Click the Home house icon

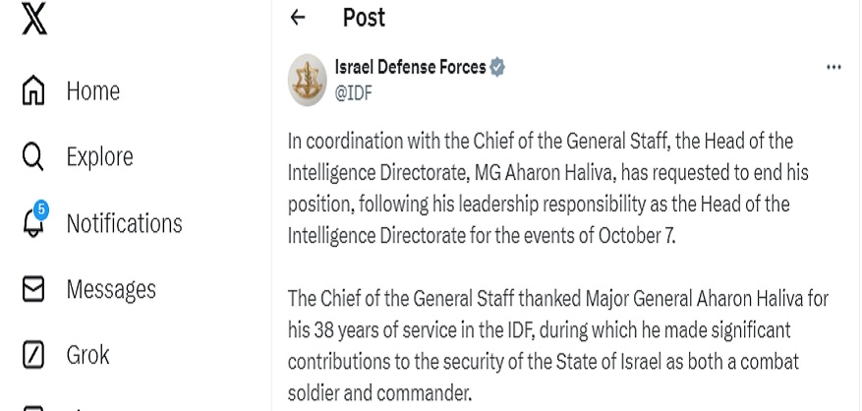pos(33,91)
